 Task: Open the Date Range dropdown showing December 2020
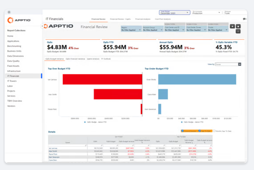(175, 12)
